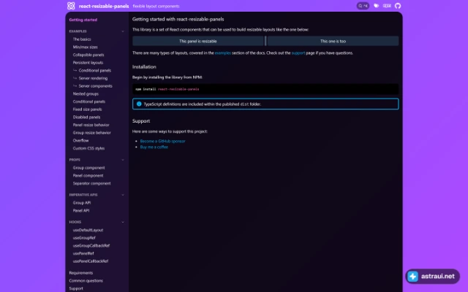
Task: Click the separator handle between the demo panels
Action: pyautogui.click(x=265, y=41)
